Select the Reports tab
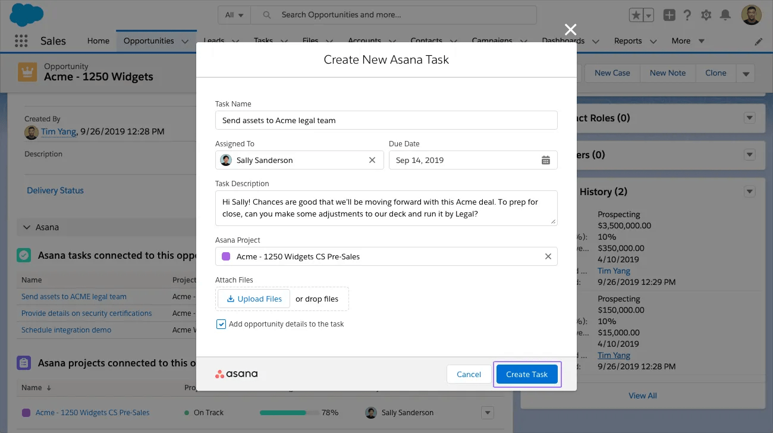773x433 pixels. pyautogui.click(x=627, y=41)
